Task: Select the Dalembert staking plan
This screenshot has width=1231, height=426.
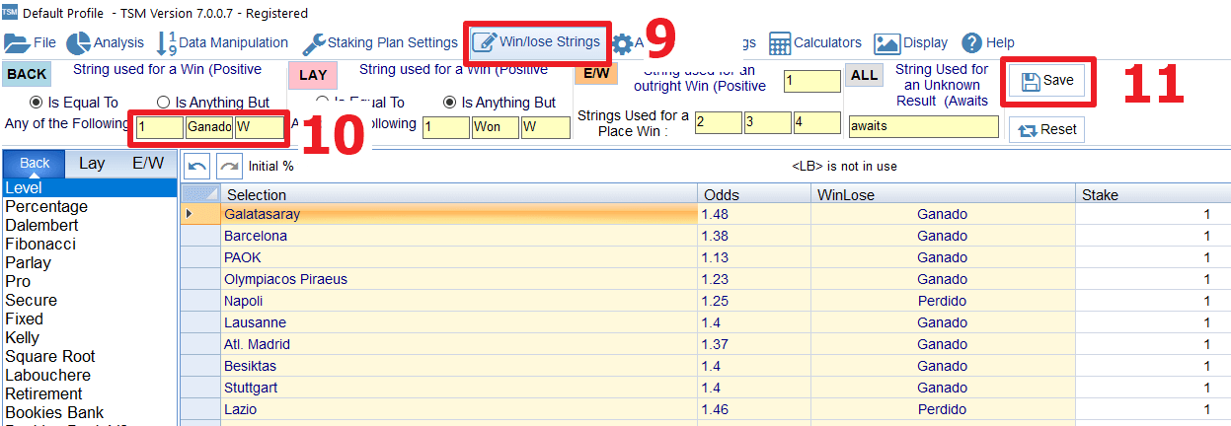Action: [x=89, y=225]
